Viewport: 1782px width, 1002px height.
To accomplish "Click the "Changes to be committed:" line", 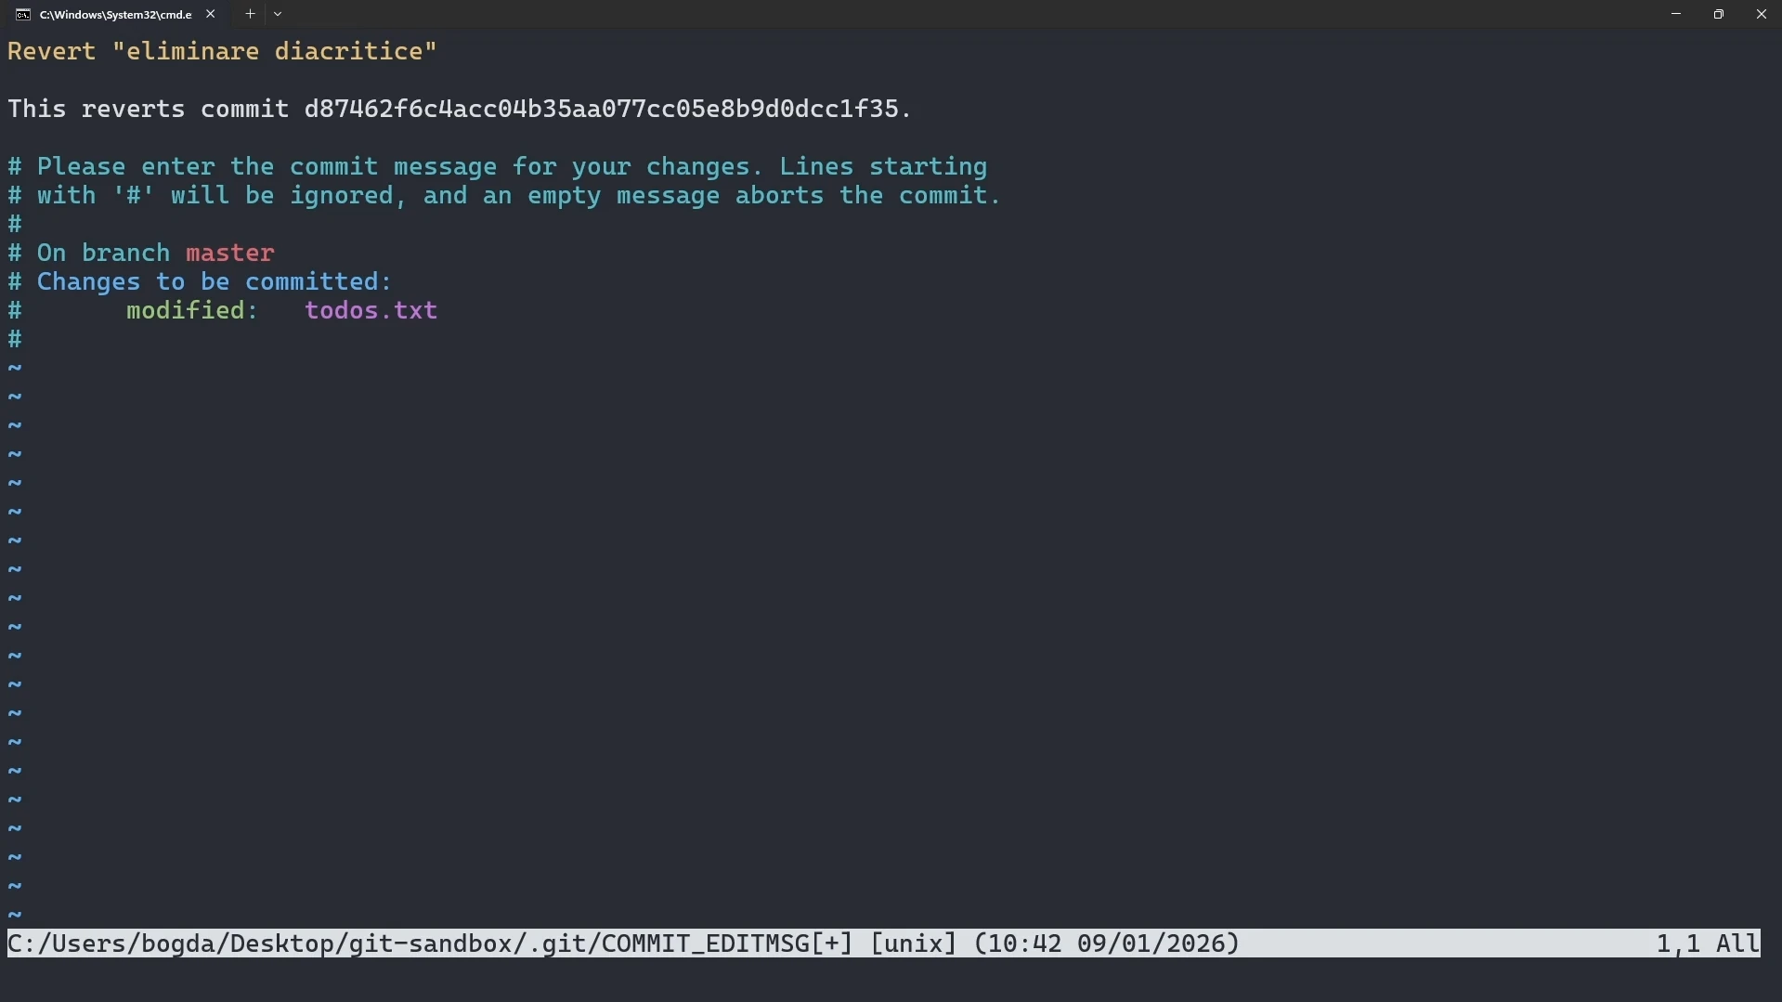I will click(x=214, y=281).
